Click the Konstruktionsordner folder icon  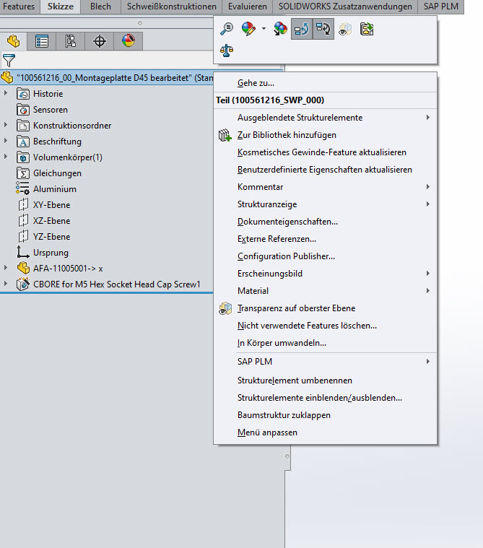coord(23,125)
